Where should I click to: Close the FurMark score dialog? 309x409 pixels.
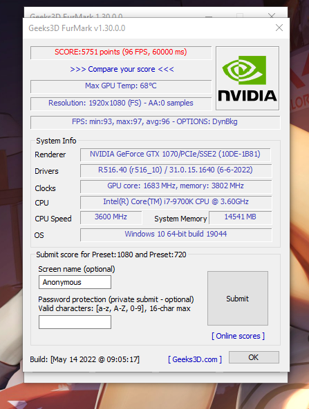(x=279, y=28)
